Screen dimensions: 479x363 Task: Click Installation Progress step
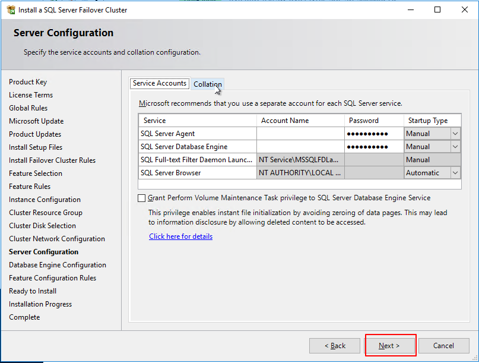click(40, 304)
